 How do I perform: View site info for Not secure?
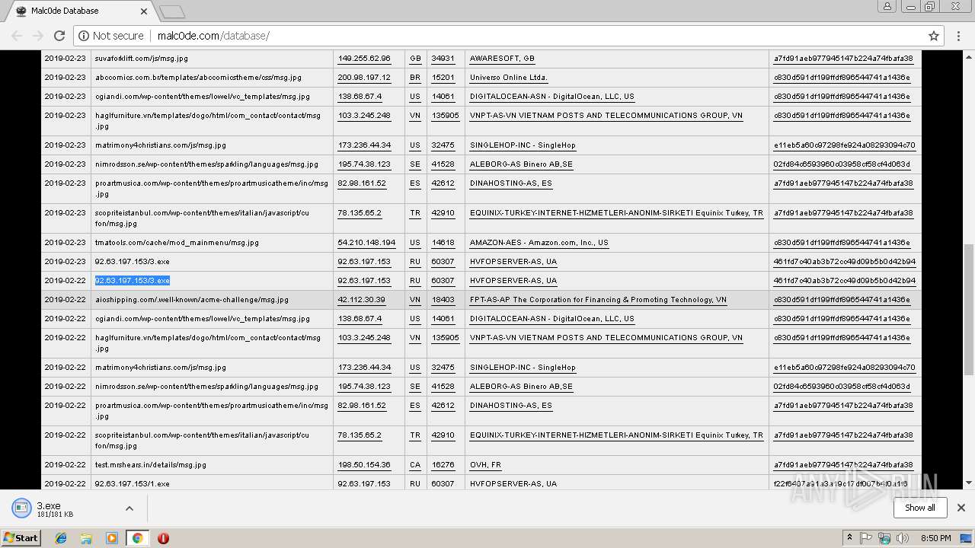point(111,36)
